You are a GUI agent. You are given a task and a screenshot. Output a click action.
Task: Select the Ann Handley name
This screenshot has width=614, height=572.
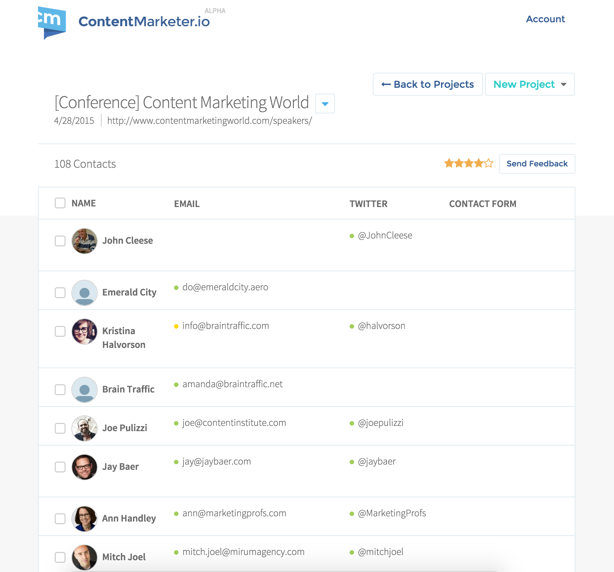[129, 518]
